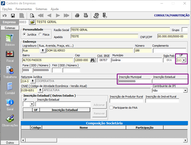Click the report printer icon near the exit door
191x145 pixels.
96,16
